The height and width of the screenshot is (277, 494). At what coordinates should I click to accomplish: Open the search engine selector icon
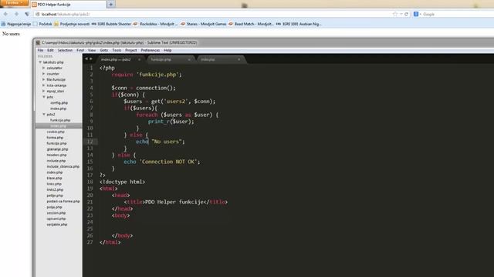(416, 14)
